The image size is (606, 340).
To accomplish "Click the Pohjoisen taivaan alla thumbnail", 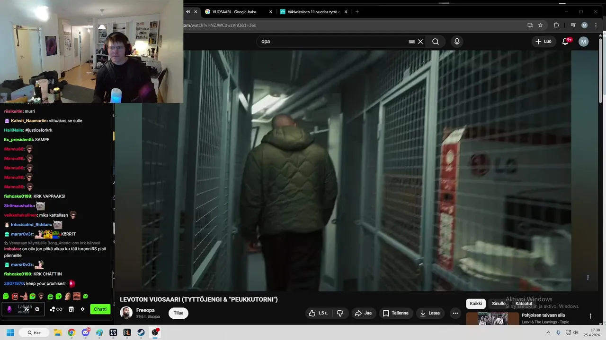I will click(492, 319).
